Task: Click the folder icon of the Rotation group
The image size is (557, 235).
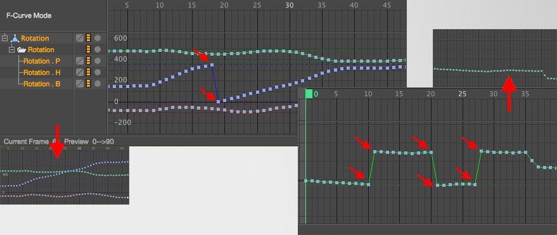Action: 22,49
